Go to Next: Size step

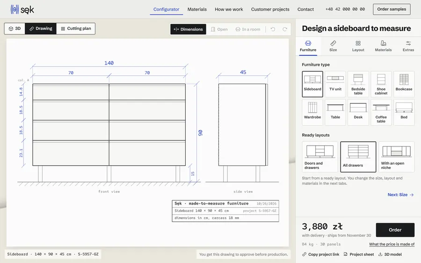(400, 195)
